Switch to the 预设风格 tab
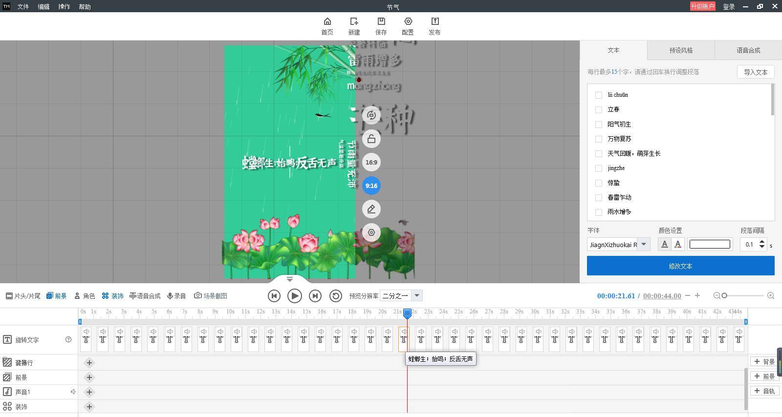The width and height of the screenshot is (782, 417). coord(681,50)
